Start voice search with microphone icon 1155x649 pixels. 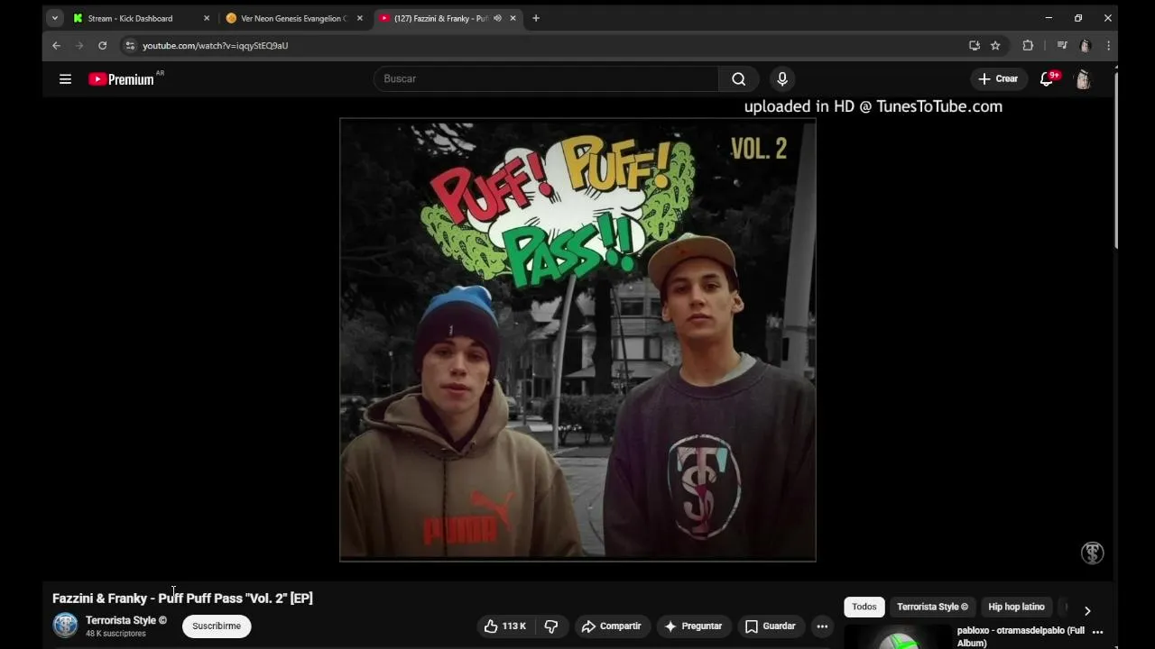(x=782, y=79)
